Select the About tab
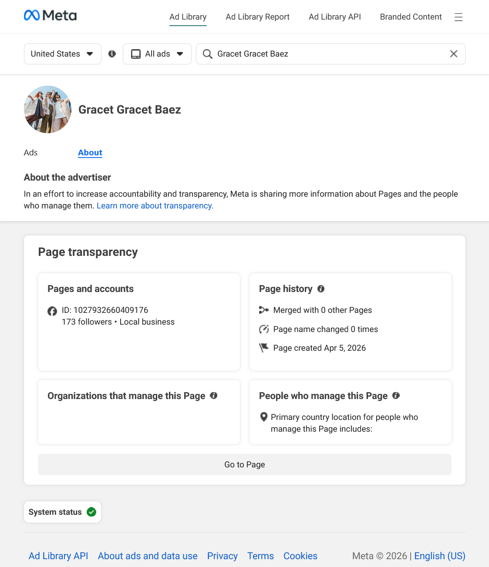This screenshot has width=489, height=567. 90,152
